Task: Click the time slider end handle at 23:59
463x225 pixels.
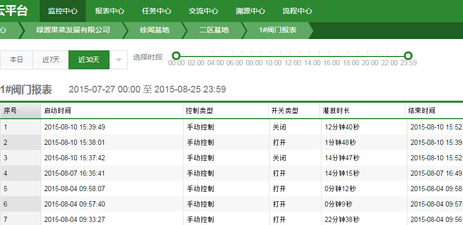Action: click(408, 55)
